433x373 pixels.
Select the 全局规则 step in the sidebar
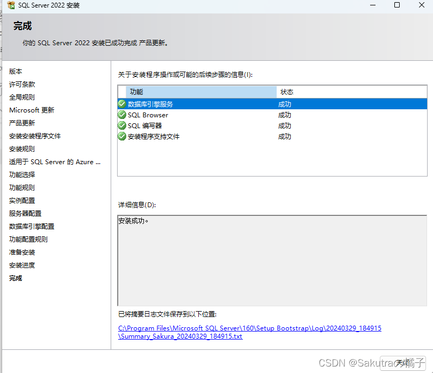22,97
